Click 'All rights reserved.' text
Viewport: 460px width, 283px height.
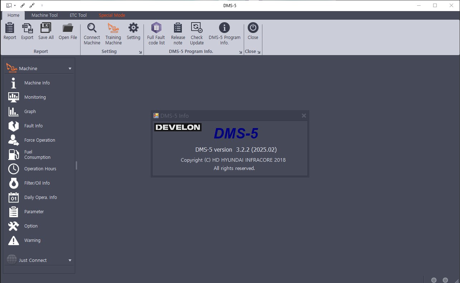[x=234, y=168]
